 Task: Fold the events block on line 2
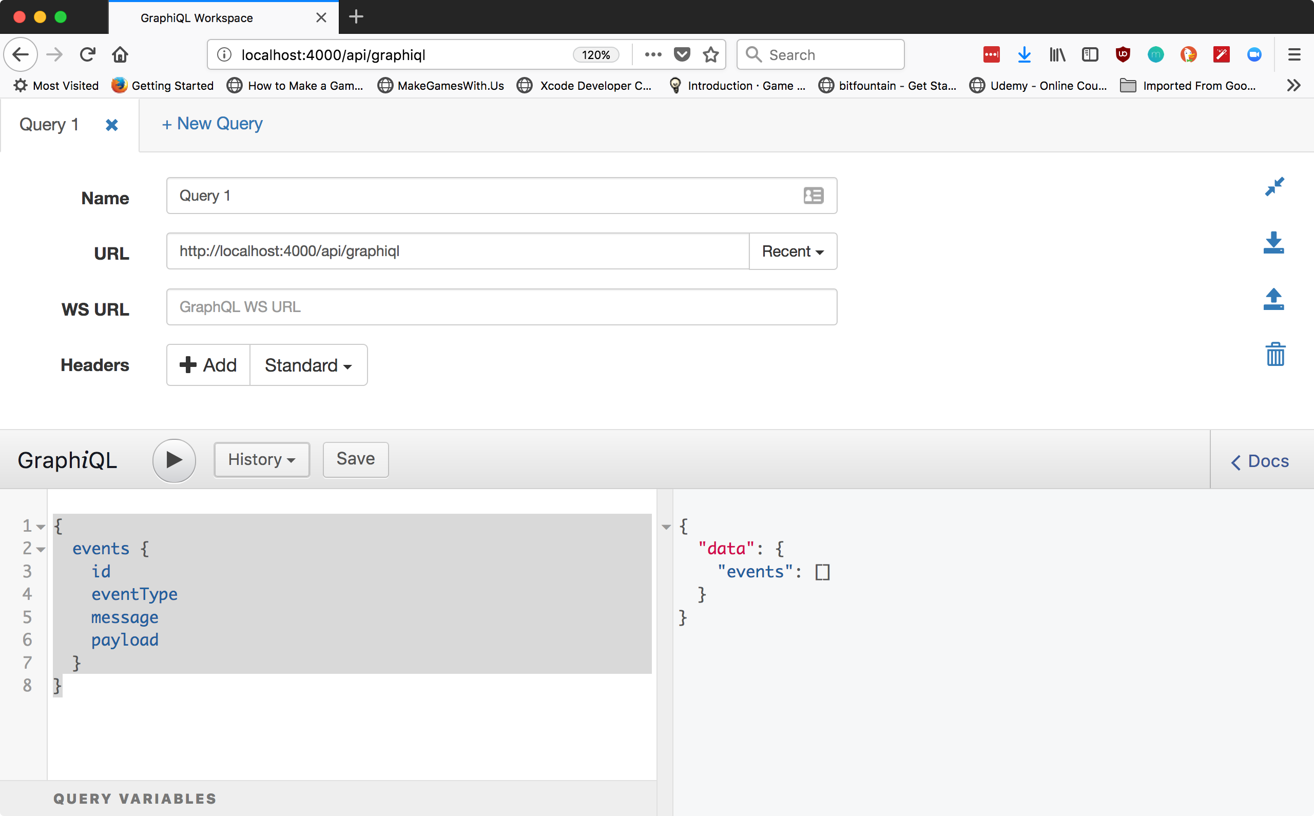[x=41, y=550]
